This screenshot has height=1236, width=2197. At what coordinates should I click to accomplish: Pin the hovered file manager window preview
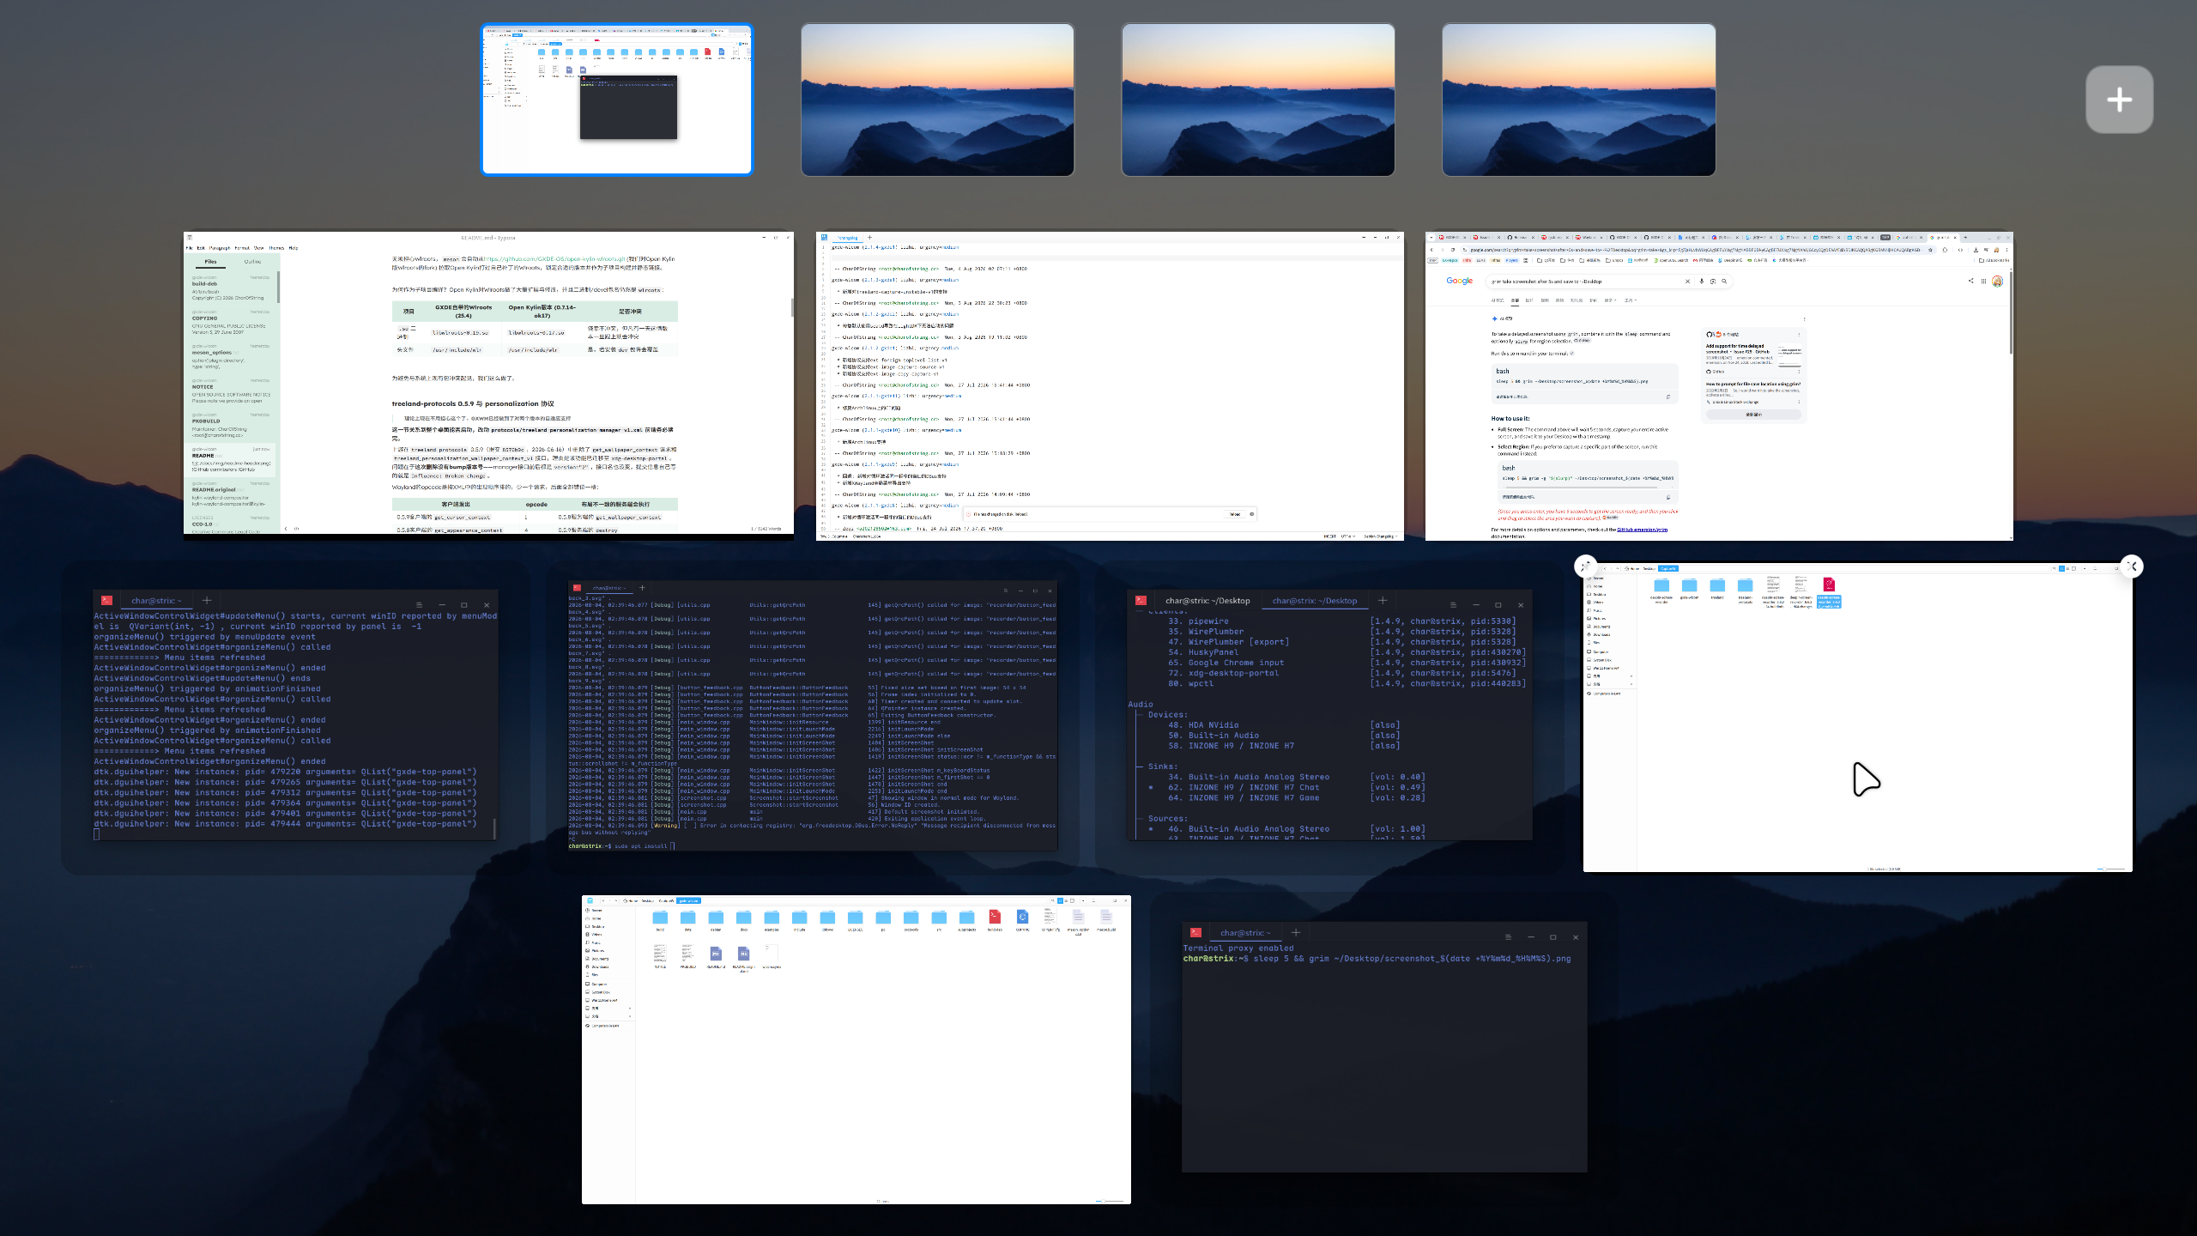pos(1584,566)
